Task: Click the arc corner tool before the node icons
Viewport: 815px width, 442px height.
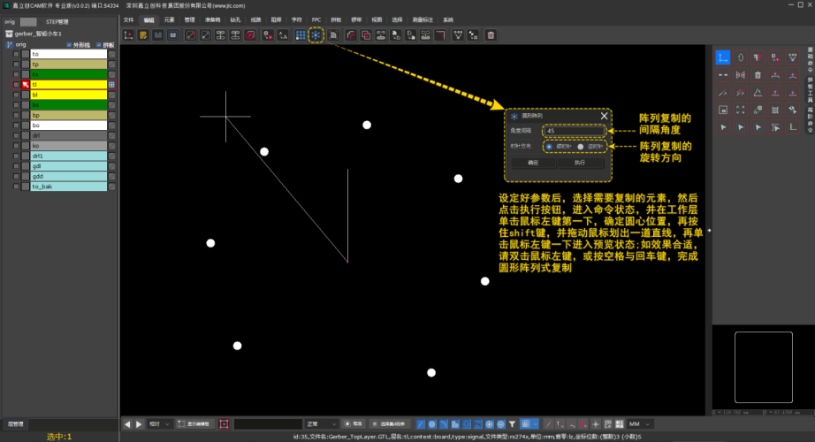Action: pyautogui.click(x=440, y=35)
